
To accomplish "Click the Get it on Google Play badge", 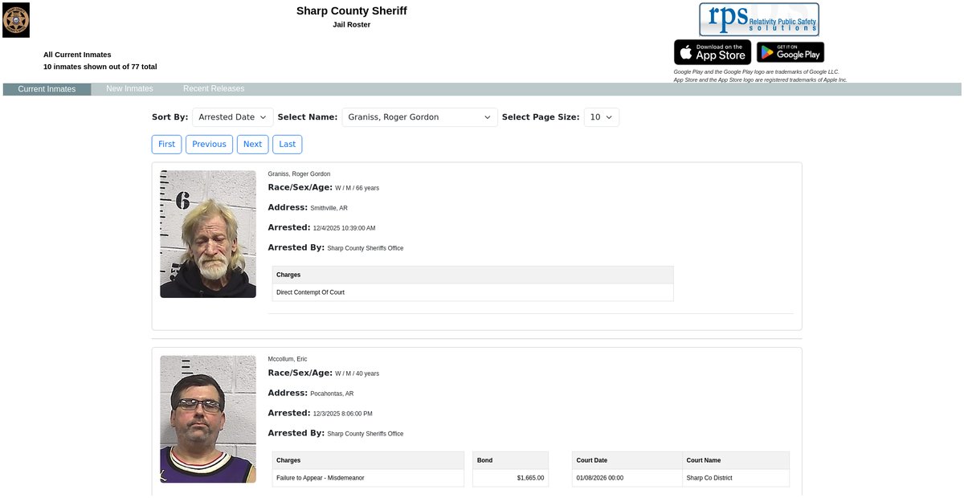I will tap(790, 52).
